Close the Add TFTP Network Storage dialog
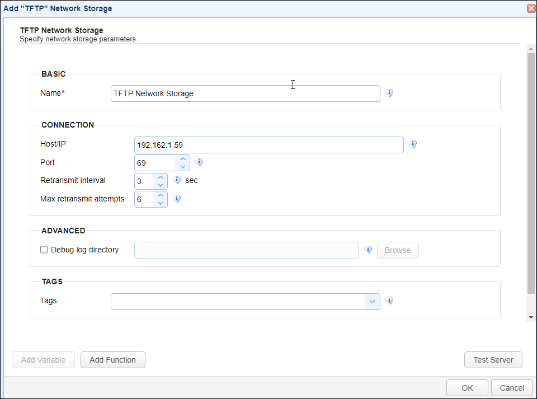Viewport: 537px width, 399px height. click(531, 8)
